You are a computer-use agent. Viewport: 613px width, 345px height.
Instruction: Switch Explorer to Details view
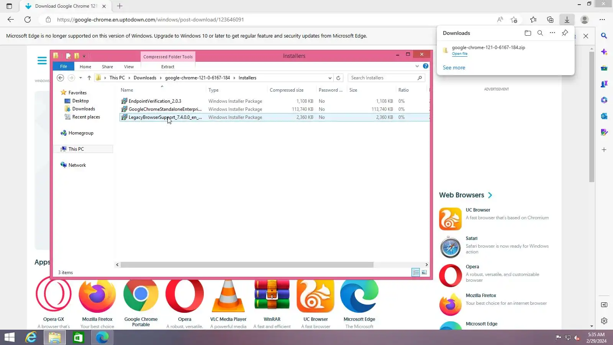(416, 272)
